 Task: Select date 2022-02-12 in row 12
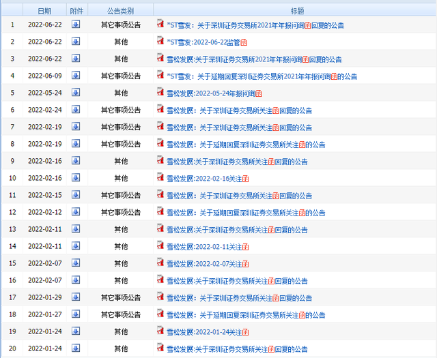tap(45, 212)
